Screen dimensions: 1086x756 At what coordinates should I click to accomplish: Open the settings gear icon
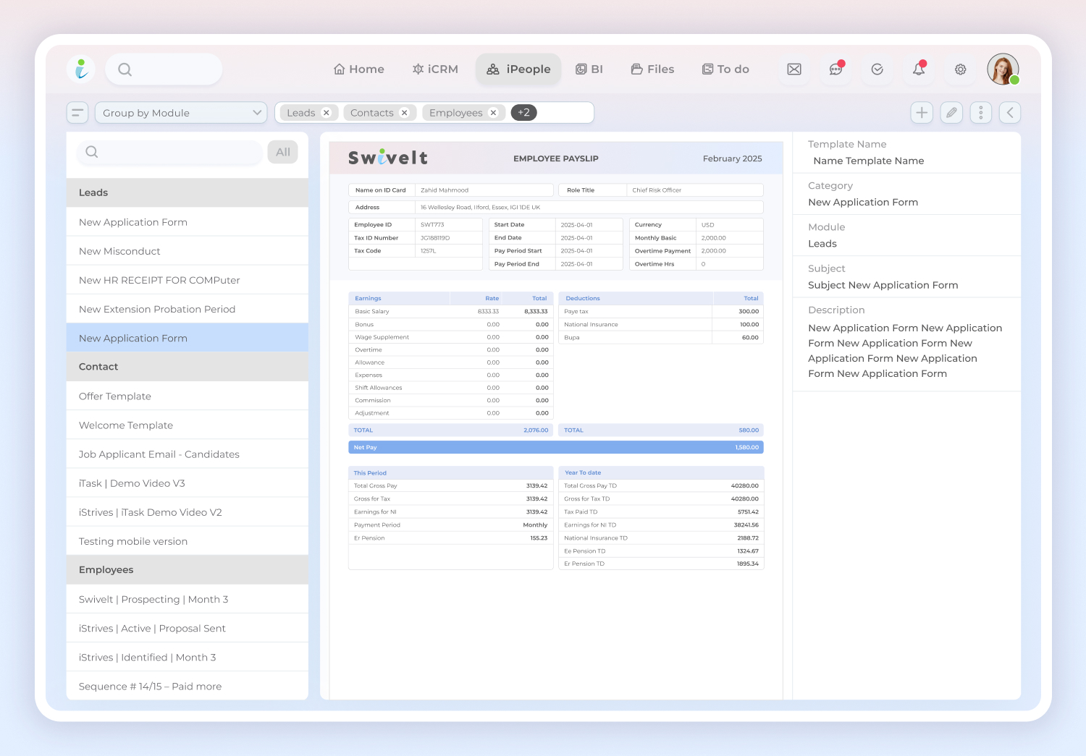click(960, 69)
